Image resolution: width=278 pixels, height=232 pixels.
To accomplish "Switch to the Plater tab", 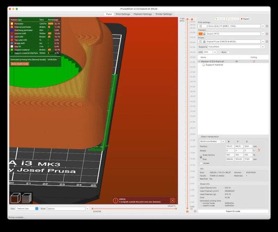I will pos(109,14).
